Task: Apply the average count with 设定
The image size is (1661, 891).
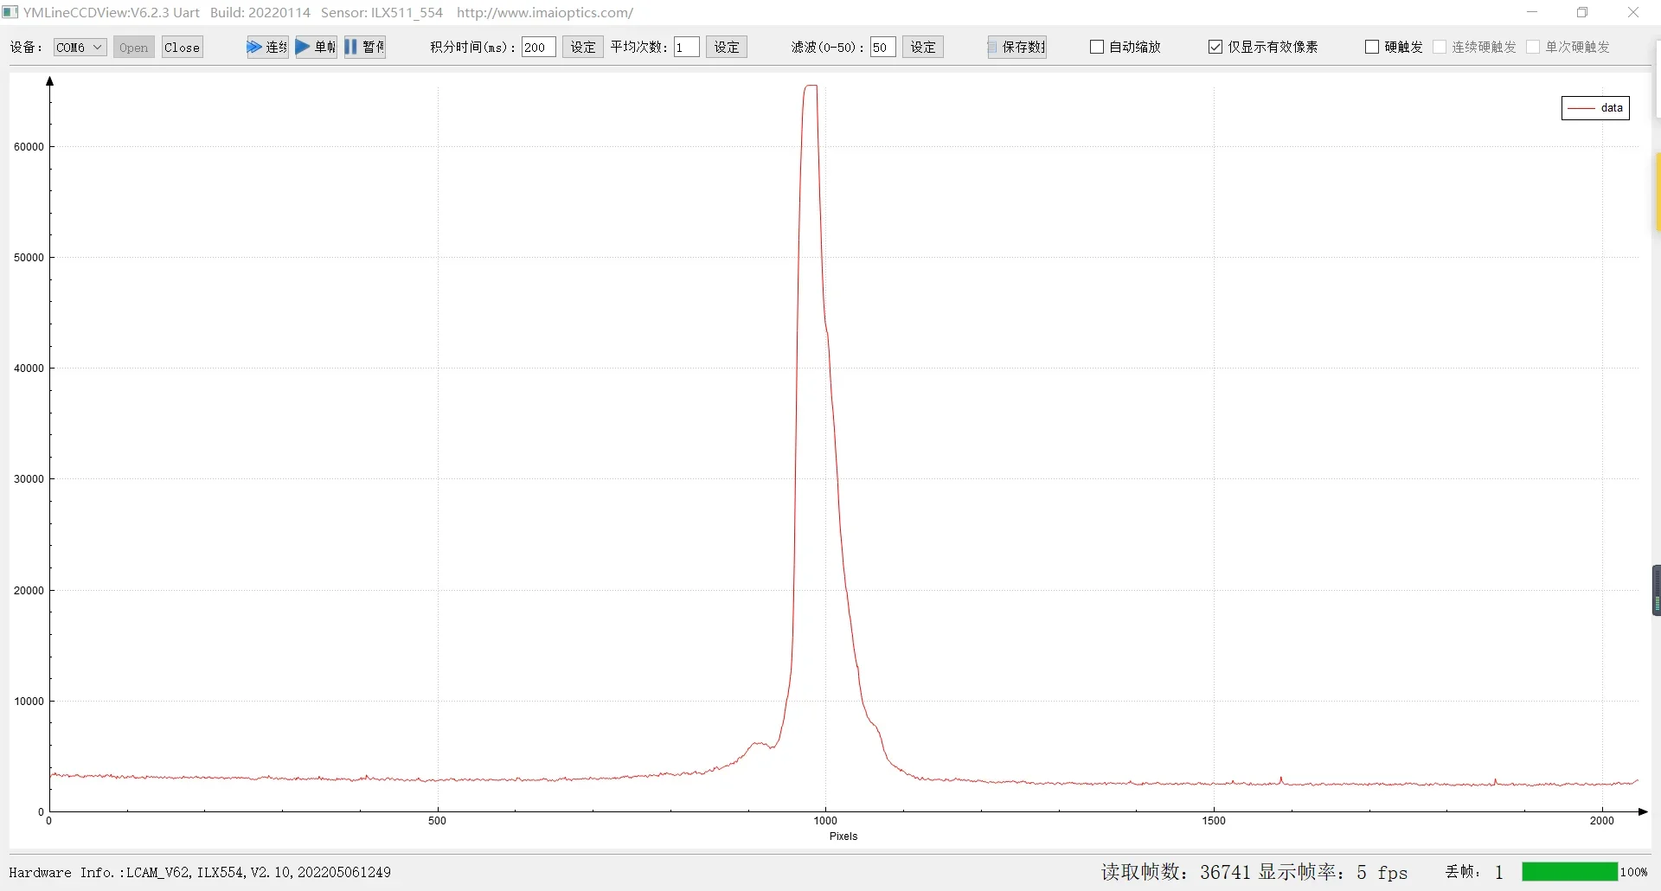Action: (x=727, y=48)
